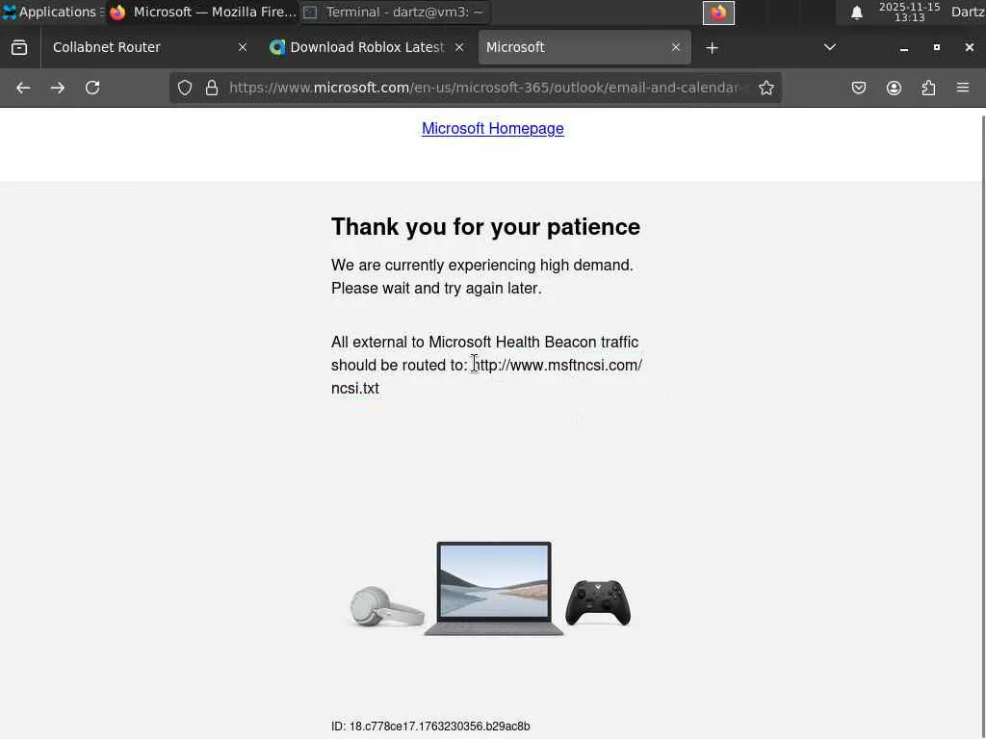Open the Applications menu in panel
The width and height of the screenshot is (986, 739).
tap(51, 12)
